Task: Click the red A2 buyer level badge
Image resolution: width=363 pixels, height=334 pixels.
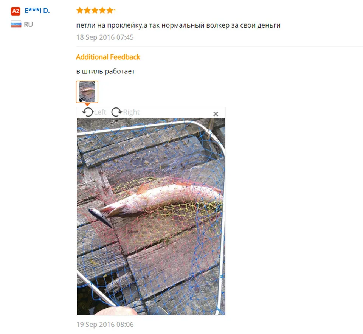Action: pos(16,11)
